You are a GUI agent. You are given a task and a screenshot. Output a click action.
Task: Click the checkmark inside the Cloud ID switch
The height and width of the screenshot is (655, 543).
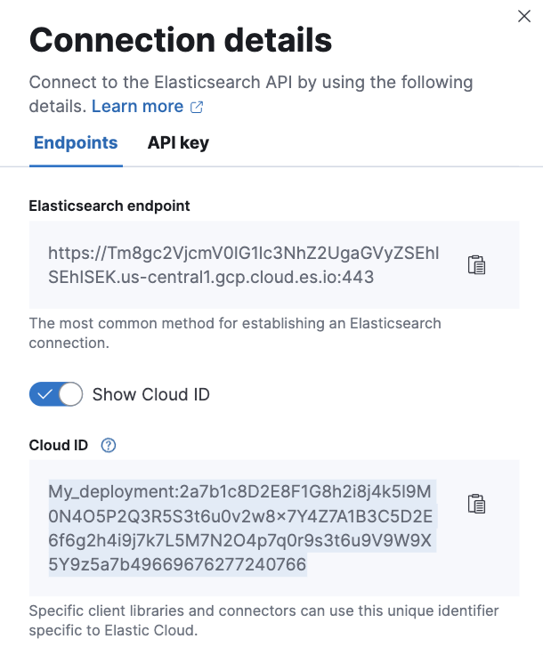point(45,394)
